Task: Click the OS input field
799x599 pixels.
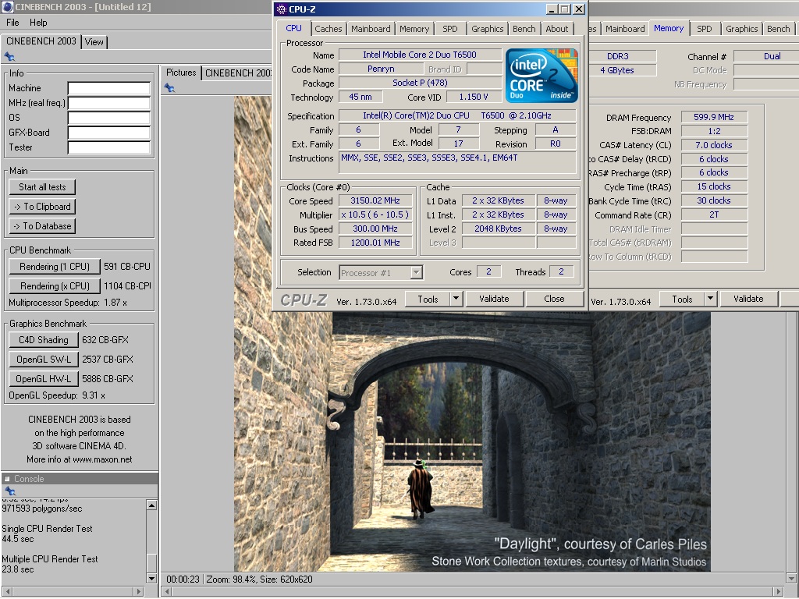Action: tap(109, 119)
